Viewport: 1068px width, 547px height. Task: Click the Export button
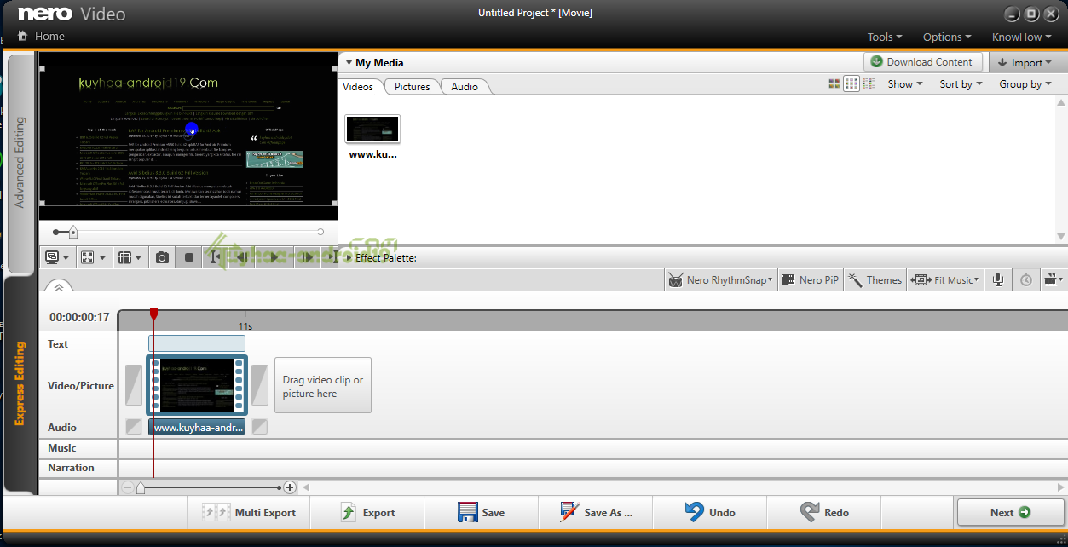(367, 512)
